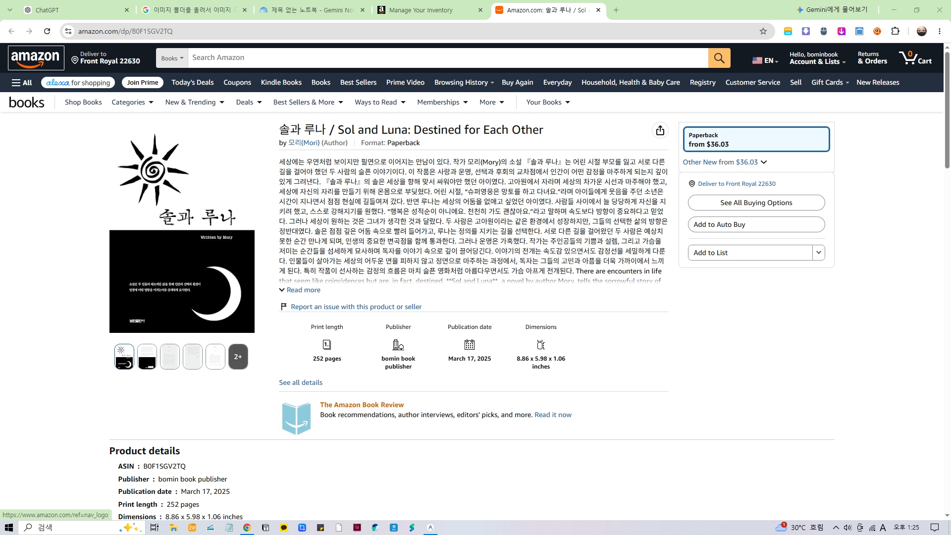This screenshot has width=951, height=535.
Task: Click the Chrome icon in the taskbar
Action: click(x=247, y=528)
